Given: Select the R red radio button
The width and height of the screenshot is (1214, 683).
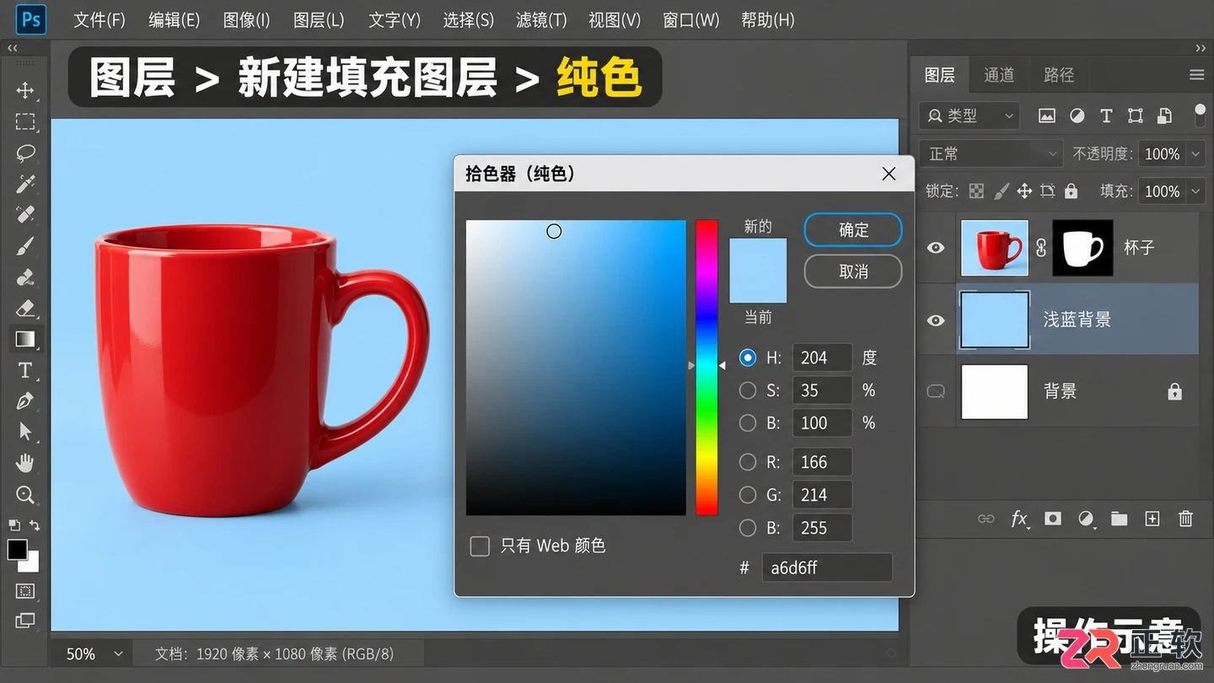Looking at the screenshot, I should pyautogui.click(x=748, y=462).
